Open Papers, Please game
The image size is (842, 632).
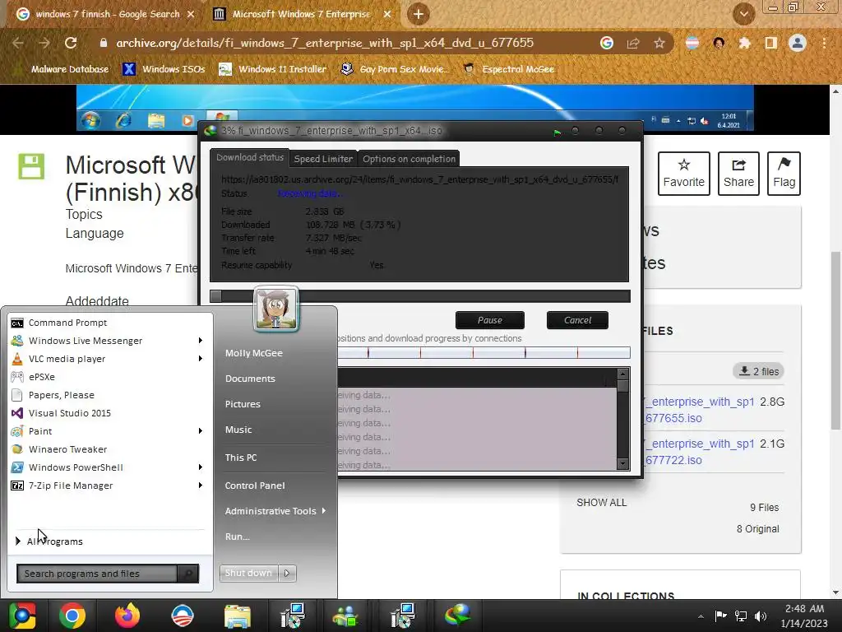[x=61, y=395]
